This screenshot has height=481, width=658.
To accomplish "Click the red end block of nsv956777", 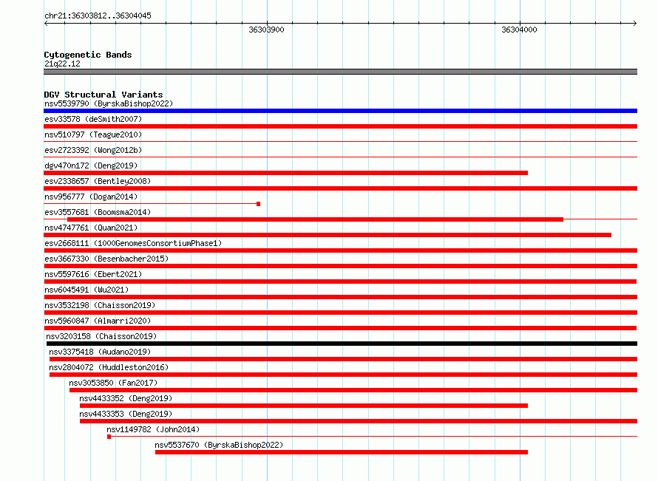I will point(259,204).
